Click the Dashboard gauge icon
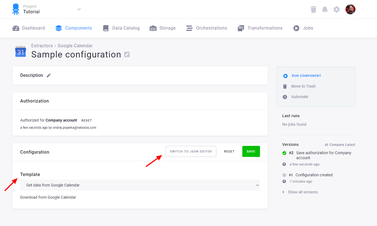Viewport: 377px width, 226px height. pyautogui.click(x=16, y=28)
